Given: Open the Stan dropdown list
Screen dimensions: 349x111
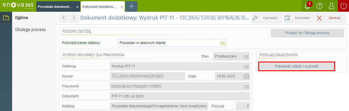Looking at the screenshot, I should (x=246, y=56).
